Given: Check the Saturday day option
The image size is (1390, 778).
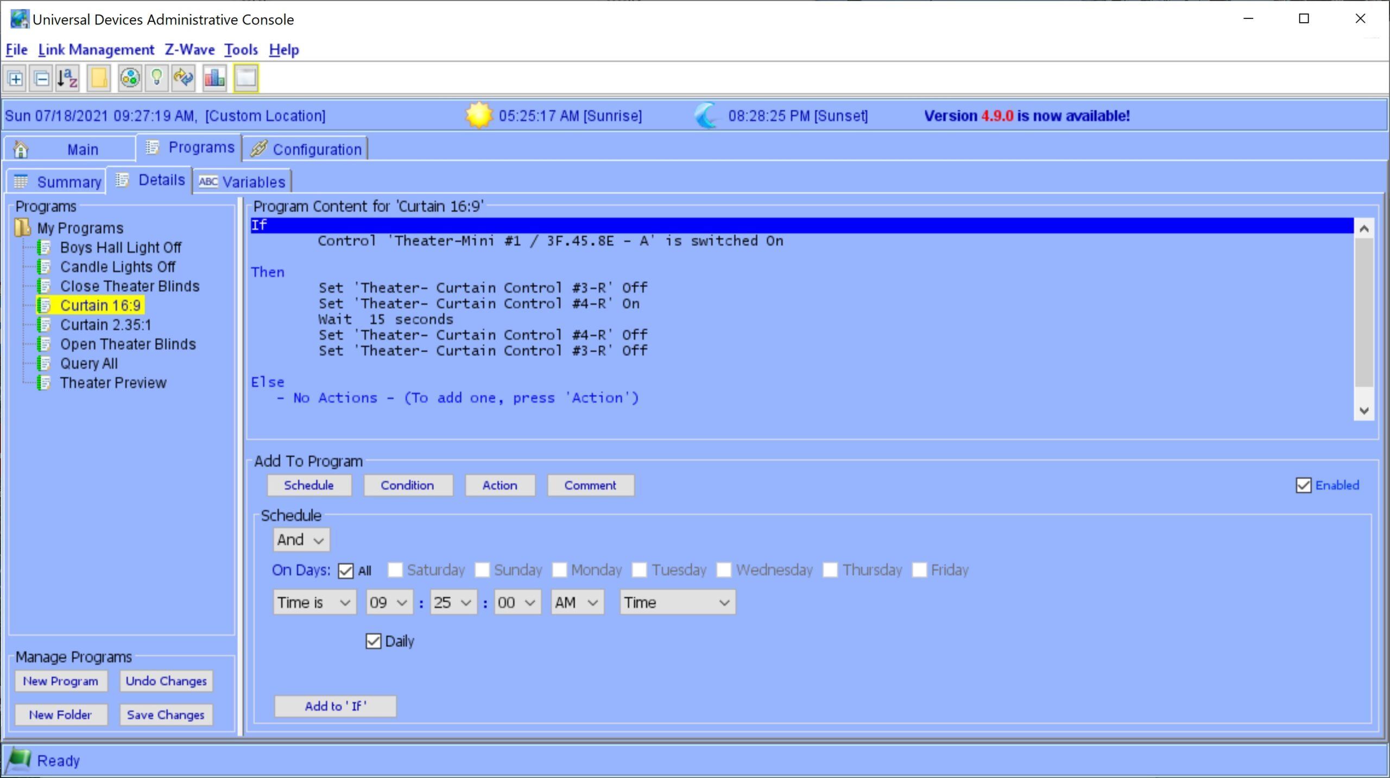Looking at the screenshot, I should (393, 570).
